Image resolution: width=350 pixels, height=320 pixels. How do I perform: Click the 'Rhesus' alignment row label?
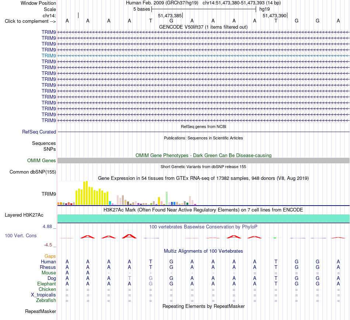[x=48, y=267]
